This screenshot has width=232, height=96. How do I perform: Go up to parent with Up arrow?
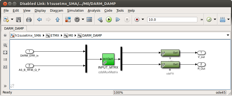pyautogui.click(x=57, y=19)
